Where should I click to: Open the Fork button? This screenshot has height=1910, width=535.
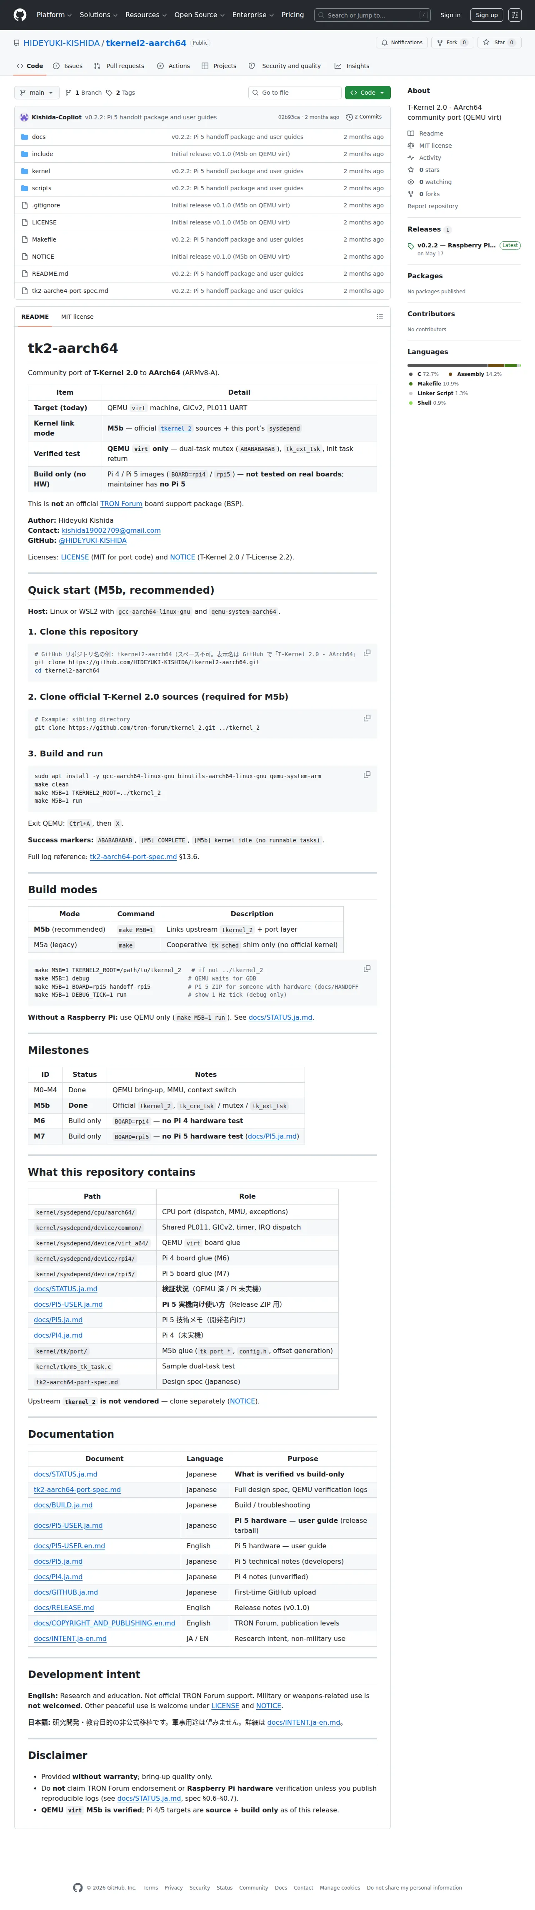pos(452,42)
